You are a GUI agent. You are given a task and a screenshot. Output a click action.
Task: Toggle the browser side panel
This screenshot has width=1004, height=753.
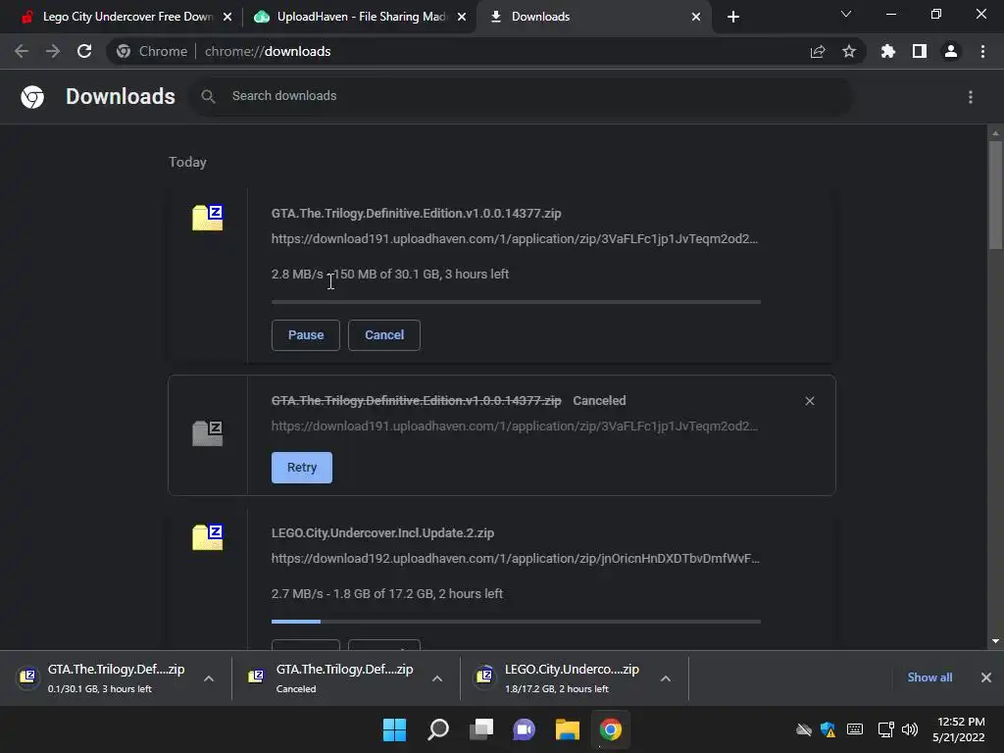(920, 51)
